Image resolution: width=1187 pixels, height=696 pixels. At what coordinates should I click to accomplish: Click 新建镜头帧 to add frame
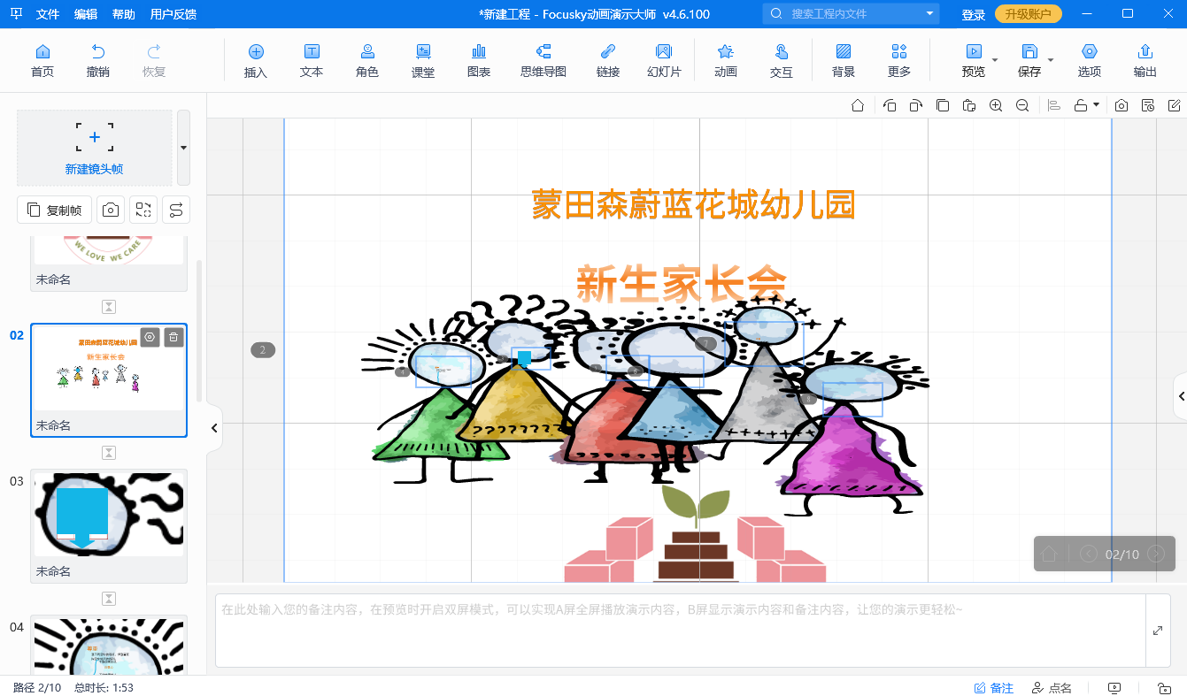pos(94,148)
